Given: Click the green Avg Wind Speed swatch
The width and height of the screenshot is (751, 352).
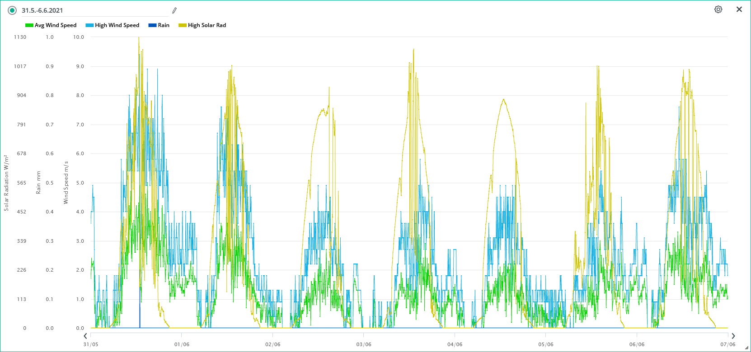Looking at the screenshot, I should tap(29, 25).
